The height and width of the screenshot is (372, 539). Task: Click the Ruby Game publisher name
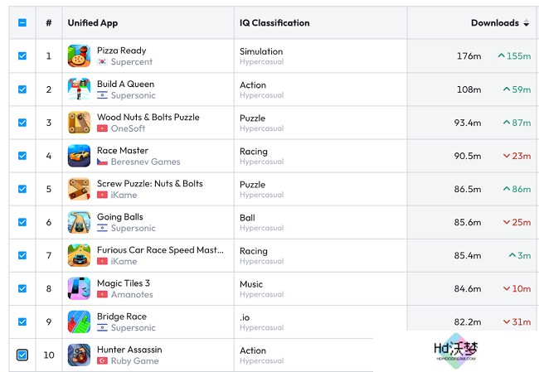(134, 361)
